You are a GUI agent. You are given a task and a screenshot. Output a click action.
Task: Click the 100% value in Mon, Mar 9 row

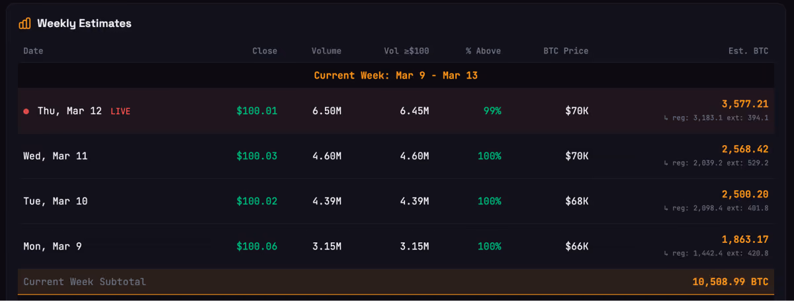[x=490, y=246]
